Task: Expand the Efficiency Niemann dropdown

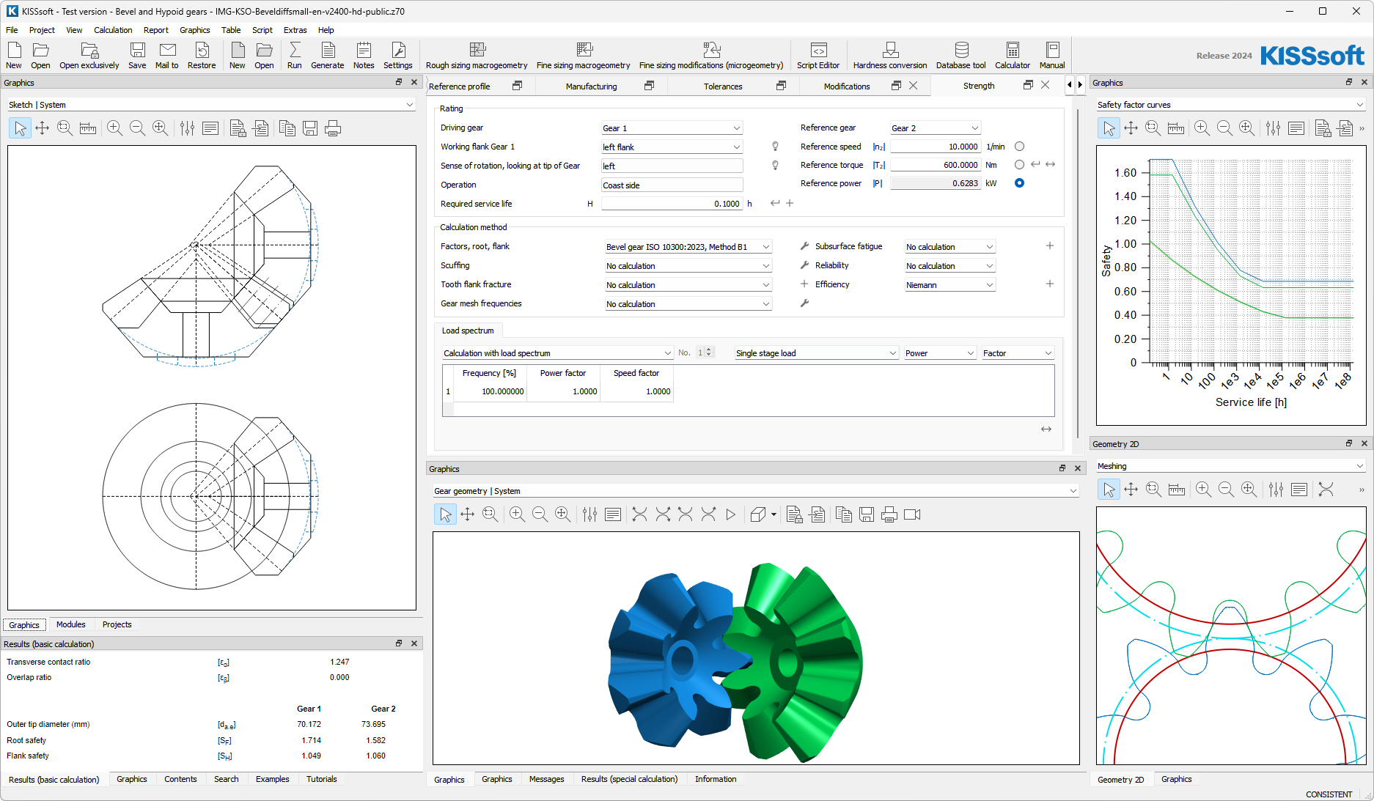Action: 949,285
